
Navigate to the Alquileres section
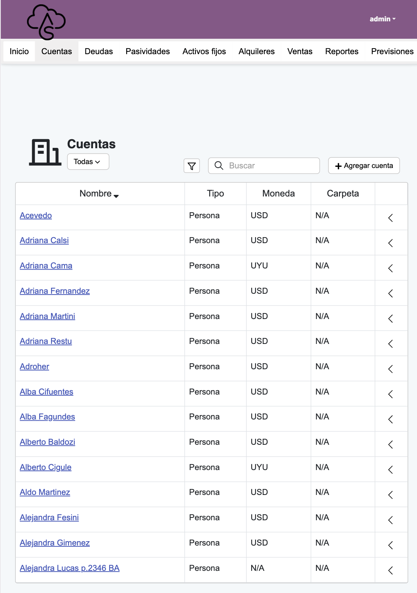256,51
